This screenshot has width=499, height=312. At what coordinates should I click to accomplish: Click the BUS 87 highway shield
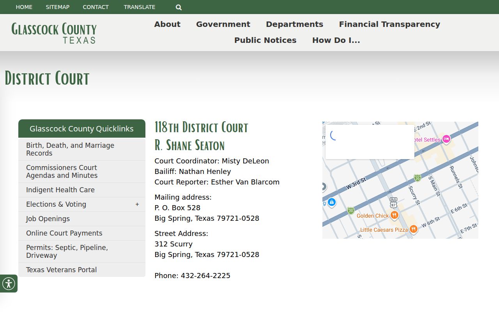tap(393, 202)
